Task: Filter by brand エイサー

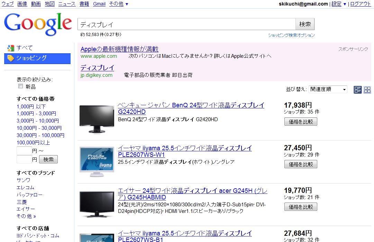Action: (26, 209)
